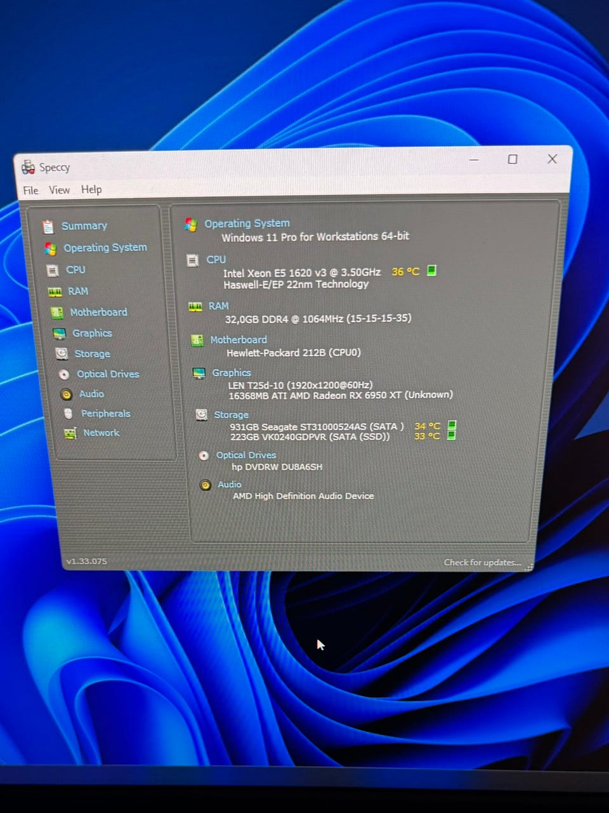This screenshot has width=609, height=813.
Task: Open the Optical Drives heading link in summary
Action: 246,455
